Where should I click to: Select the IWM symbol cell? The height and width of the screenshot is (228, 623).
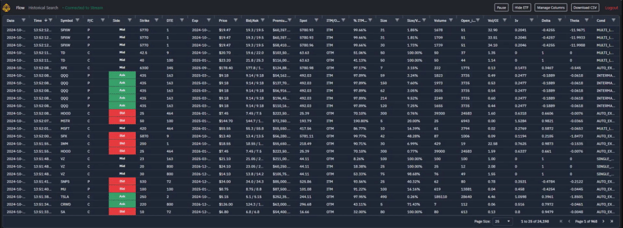tap(64, 144)
